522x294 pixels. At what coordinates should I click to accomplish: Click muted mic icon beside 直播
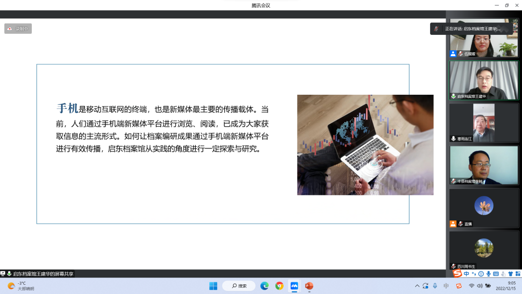(x=461, y=224)
